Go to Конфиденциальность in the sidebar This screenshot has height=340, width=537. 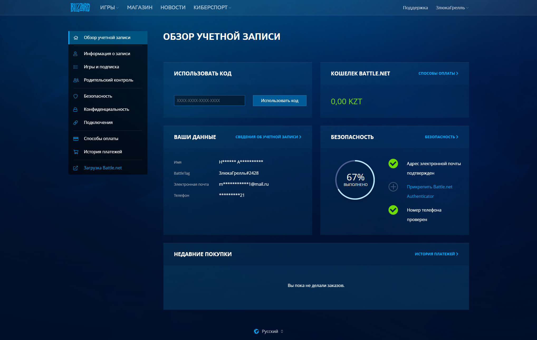coord(108,109)
